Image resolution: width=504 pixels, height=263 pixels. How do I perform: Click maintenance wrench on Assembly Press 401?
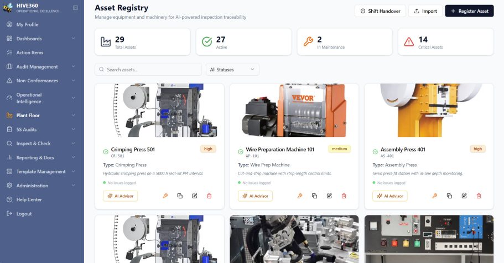(x=435, y=196)
